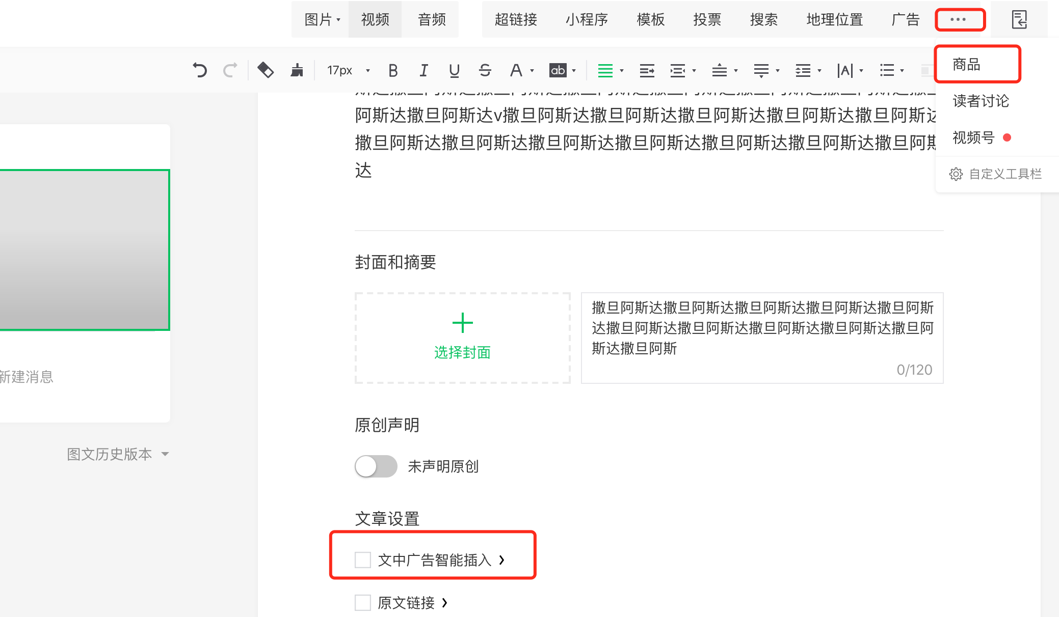Toggle bold formatting

pyautogui.click(x=392, y=70)
